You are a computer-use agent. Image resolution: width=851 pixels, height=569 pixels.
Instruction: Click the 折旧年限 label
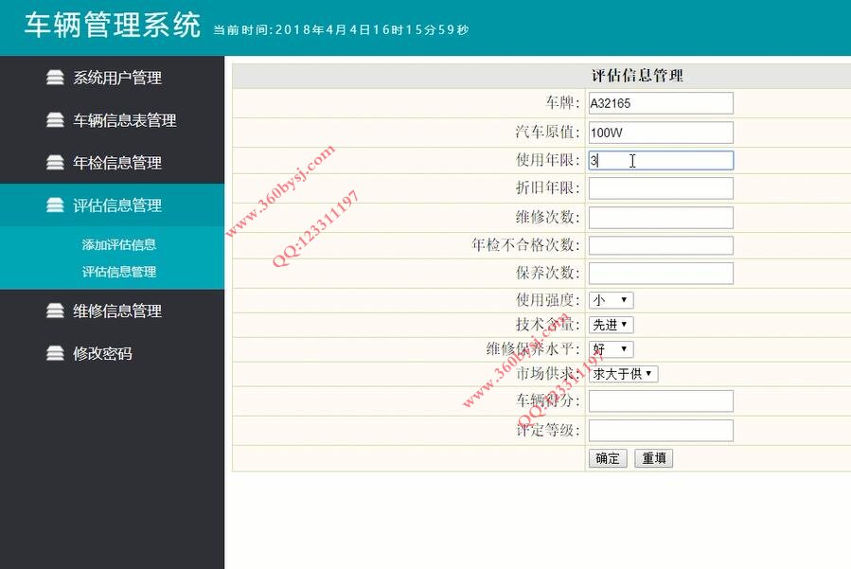[x=548, y=187]
